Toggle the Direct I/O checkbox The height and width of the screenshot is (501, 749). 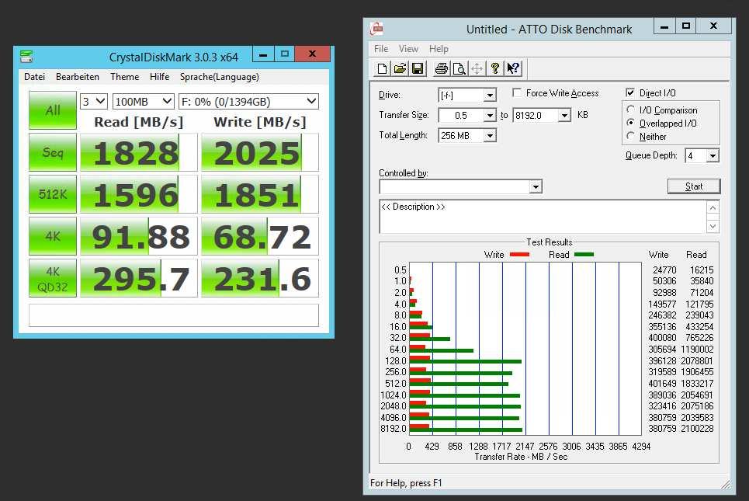[x=630, y=92]
